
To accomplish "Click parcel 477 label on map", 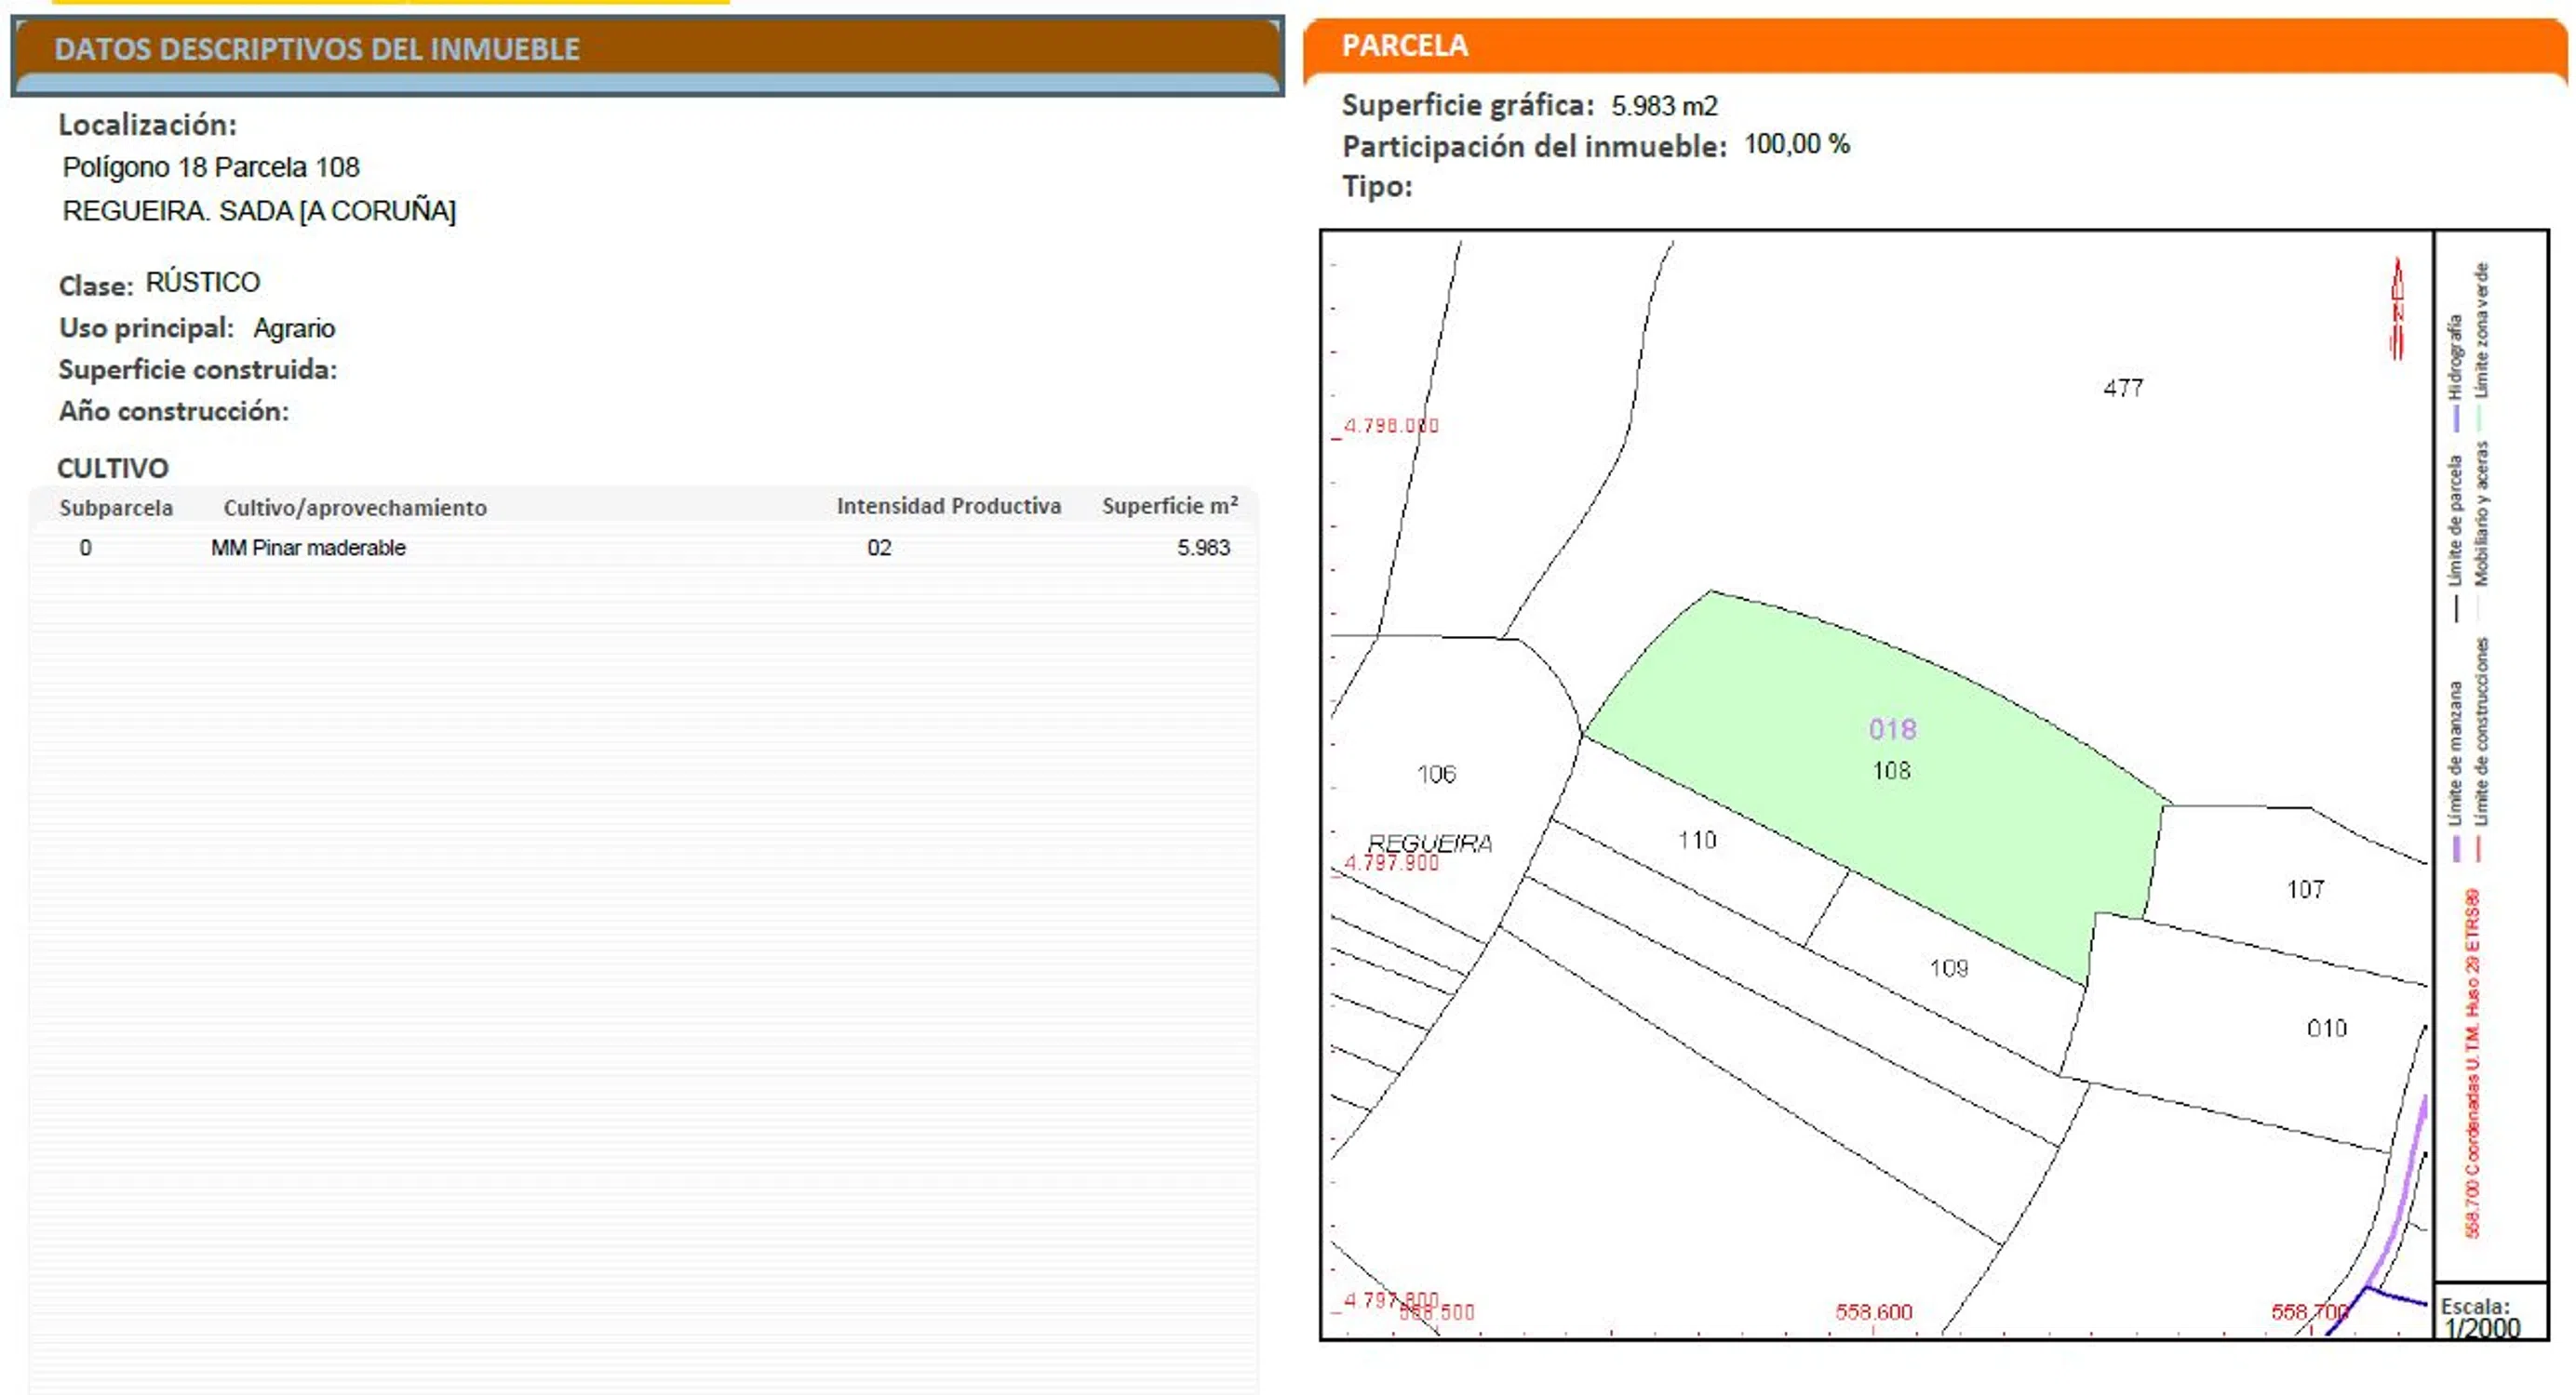I will pyautogui.click(x=2122, y=388).
